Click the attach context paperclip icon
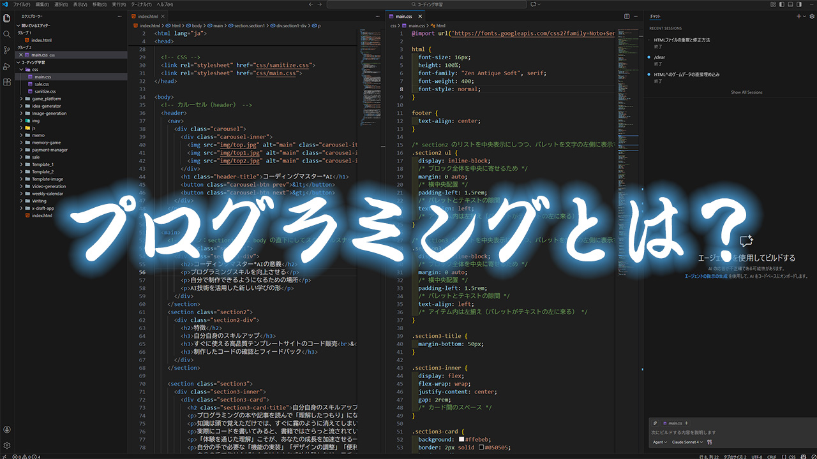This screenshot has width=817, height=459. (x=656, y=423)
